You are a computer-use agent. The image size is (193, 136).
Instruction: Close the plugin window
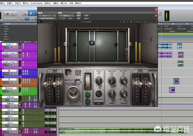pyautogui.click(x=156, y=9)
